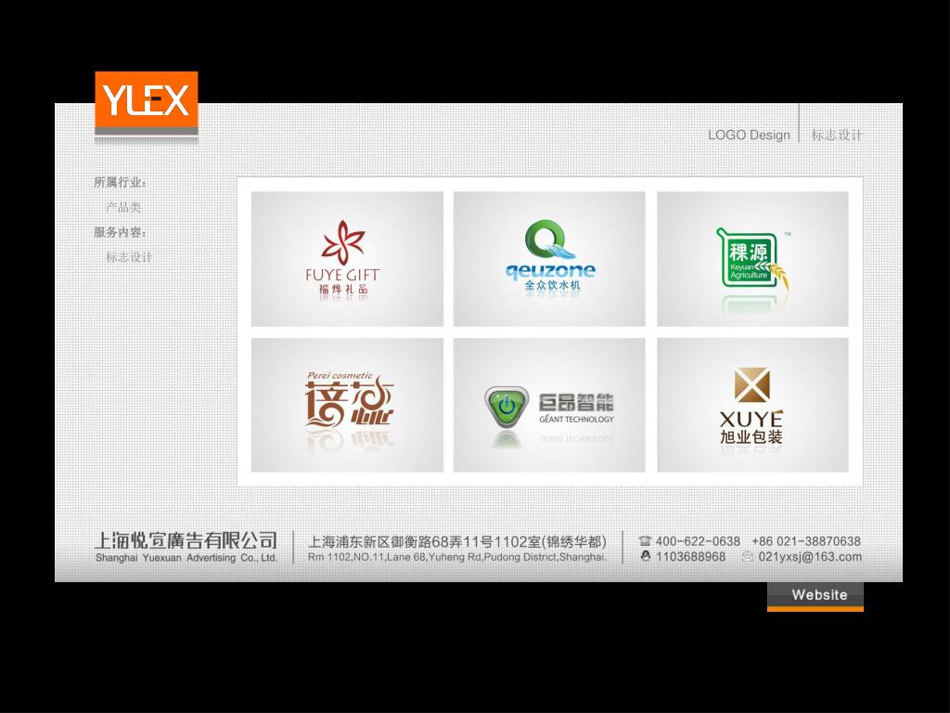Click the email 021yxsj@163.com
The image size is (950, 713).
(810, 557)
